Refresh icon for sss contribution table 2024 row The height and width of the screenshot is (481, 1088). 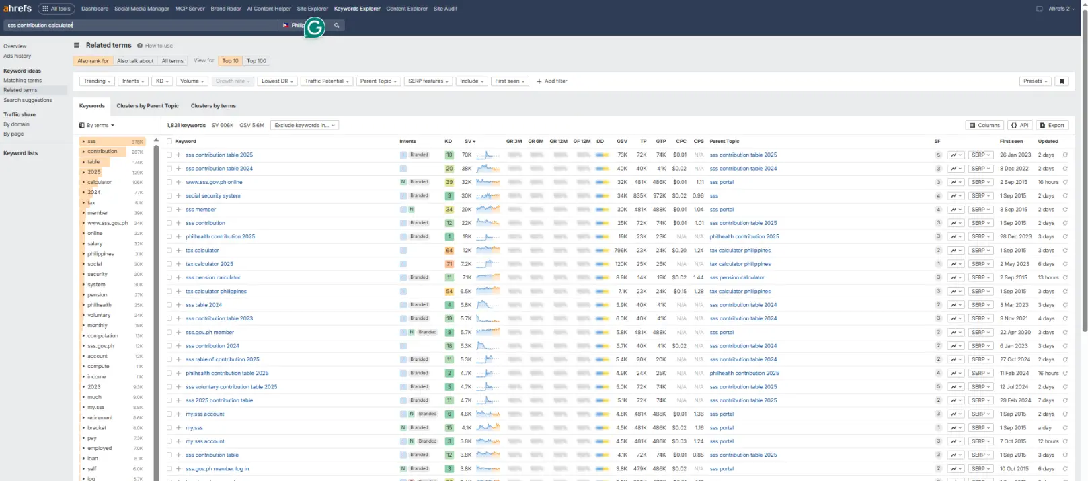pos(1065,169)
